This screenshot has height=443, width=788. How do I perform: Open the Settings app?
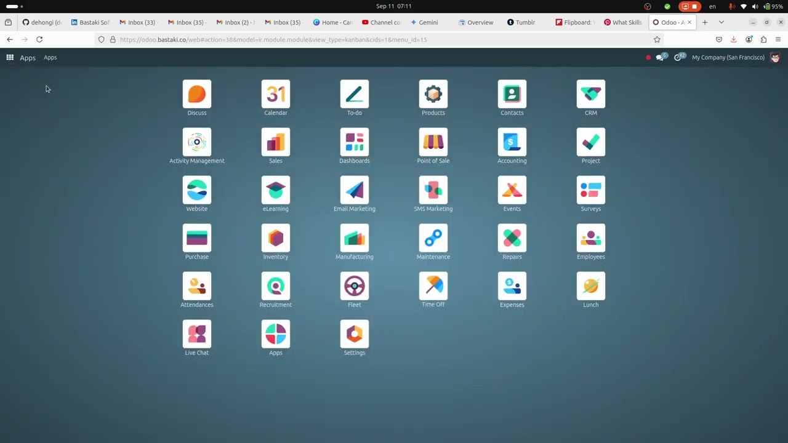[x=355, y=334]
